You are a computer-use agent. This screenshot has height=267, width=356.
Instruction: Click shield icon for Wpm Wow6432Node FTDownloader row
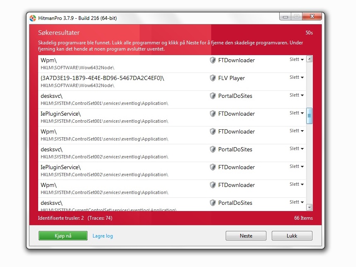[x=212, y=60]
